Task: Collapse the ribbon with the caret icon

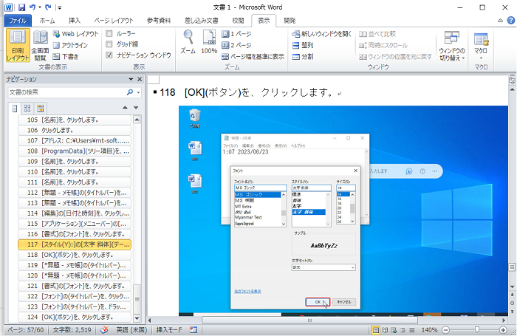Action: (500, 21)
